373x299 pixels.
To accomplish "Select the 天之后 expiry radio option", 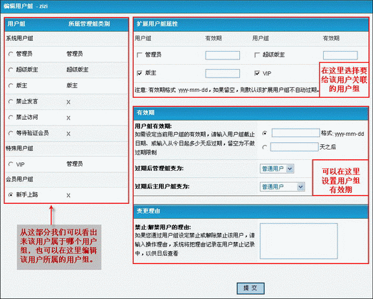I will pyautogui.click(x=264, y=148).
